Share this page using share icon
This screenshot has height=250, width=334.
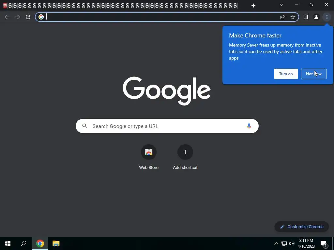tap(282, 17)
